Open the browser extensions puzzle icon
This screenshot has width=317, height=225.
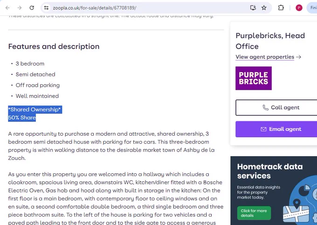point(281,8)
